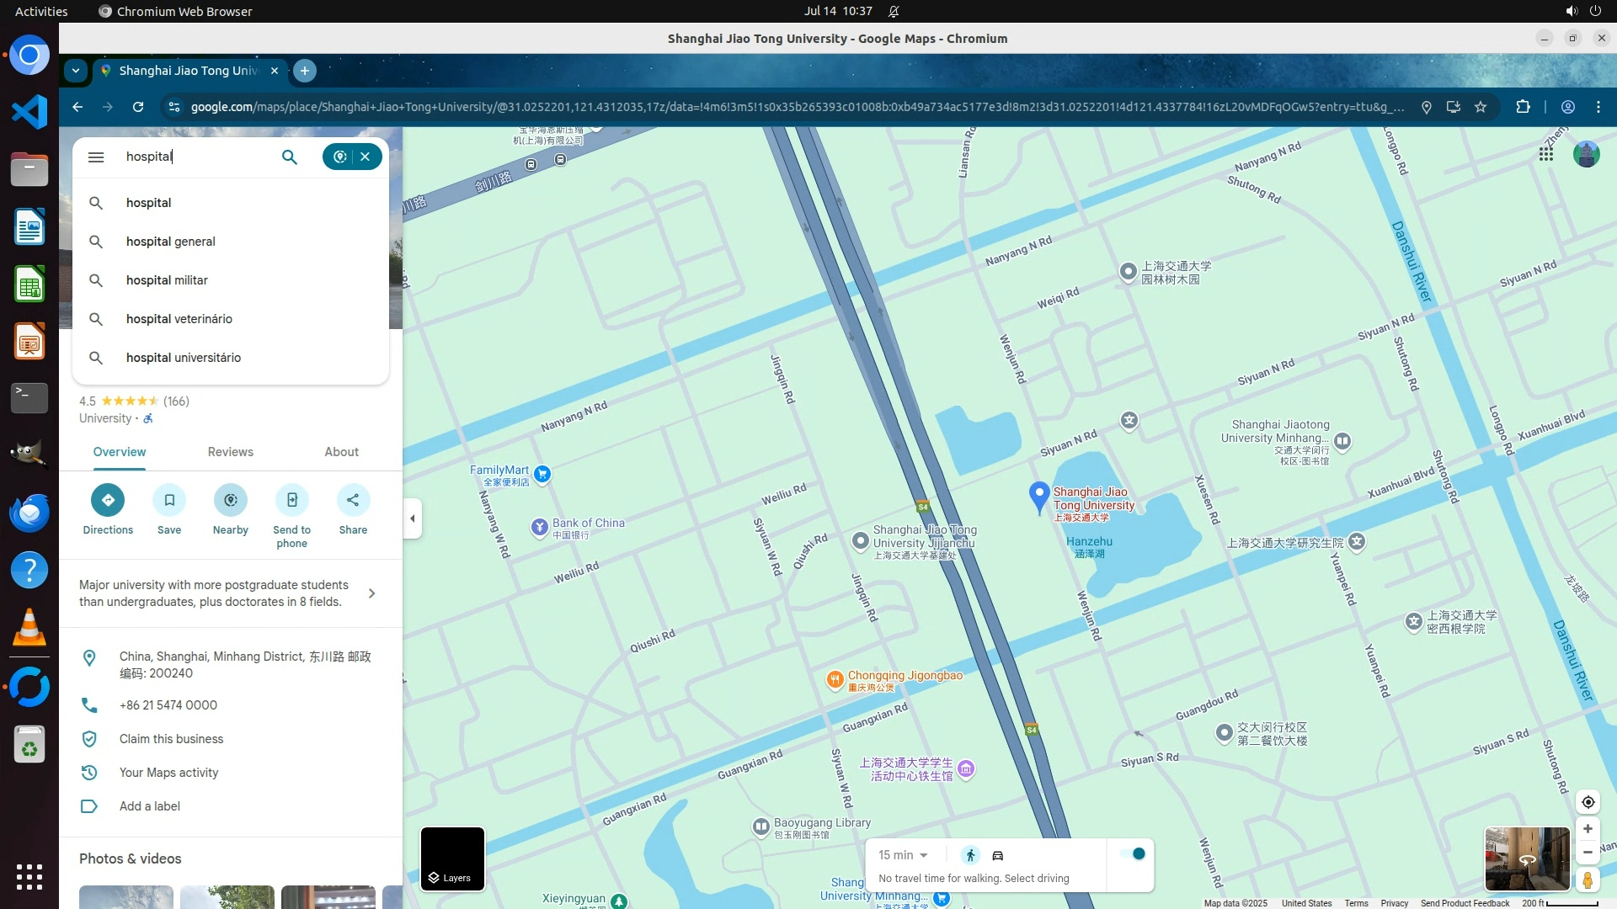Click the map zoom in button
This screenshot has width=1617, height=909.
point(1588,829)
